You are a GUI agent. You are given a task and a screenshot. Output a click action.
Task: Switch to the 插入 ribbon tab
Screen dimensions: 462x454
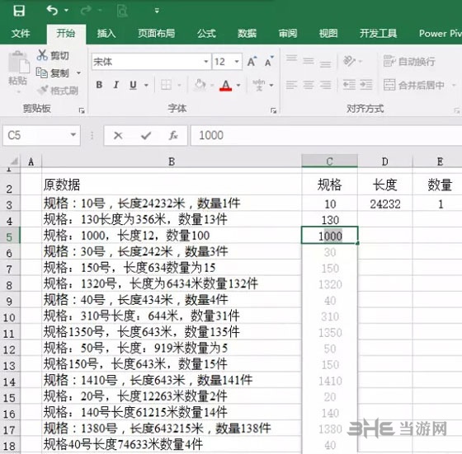click(106, 33)
